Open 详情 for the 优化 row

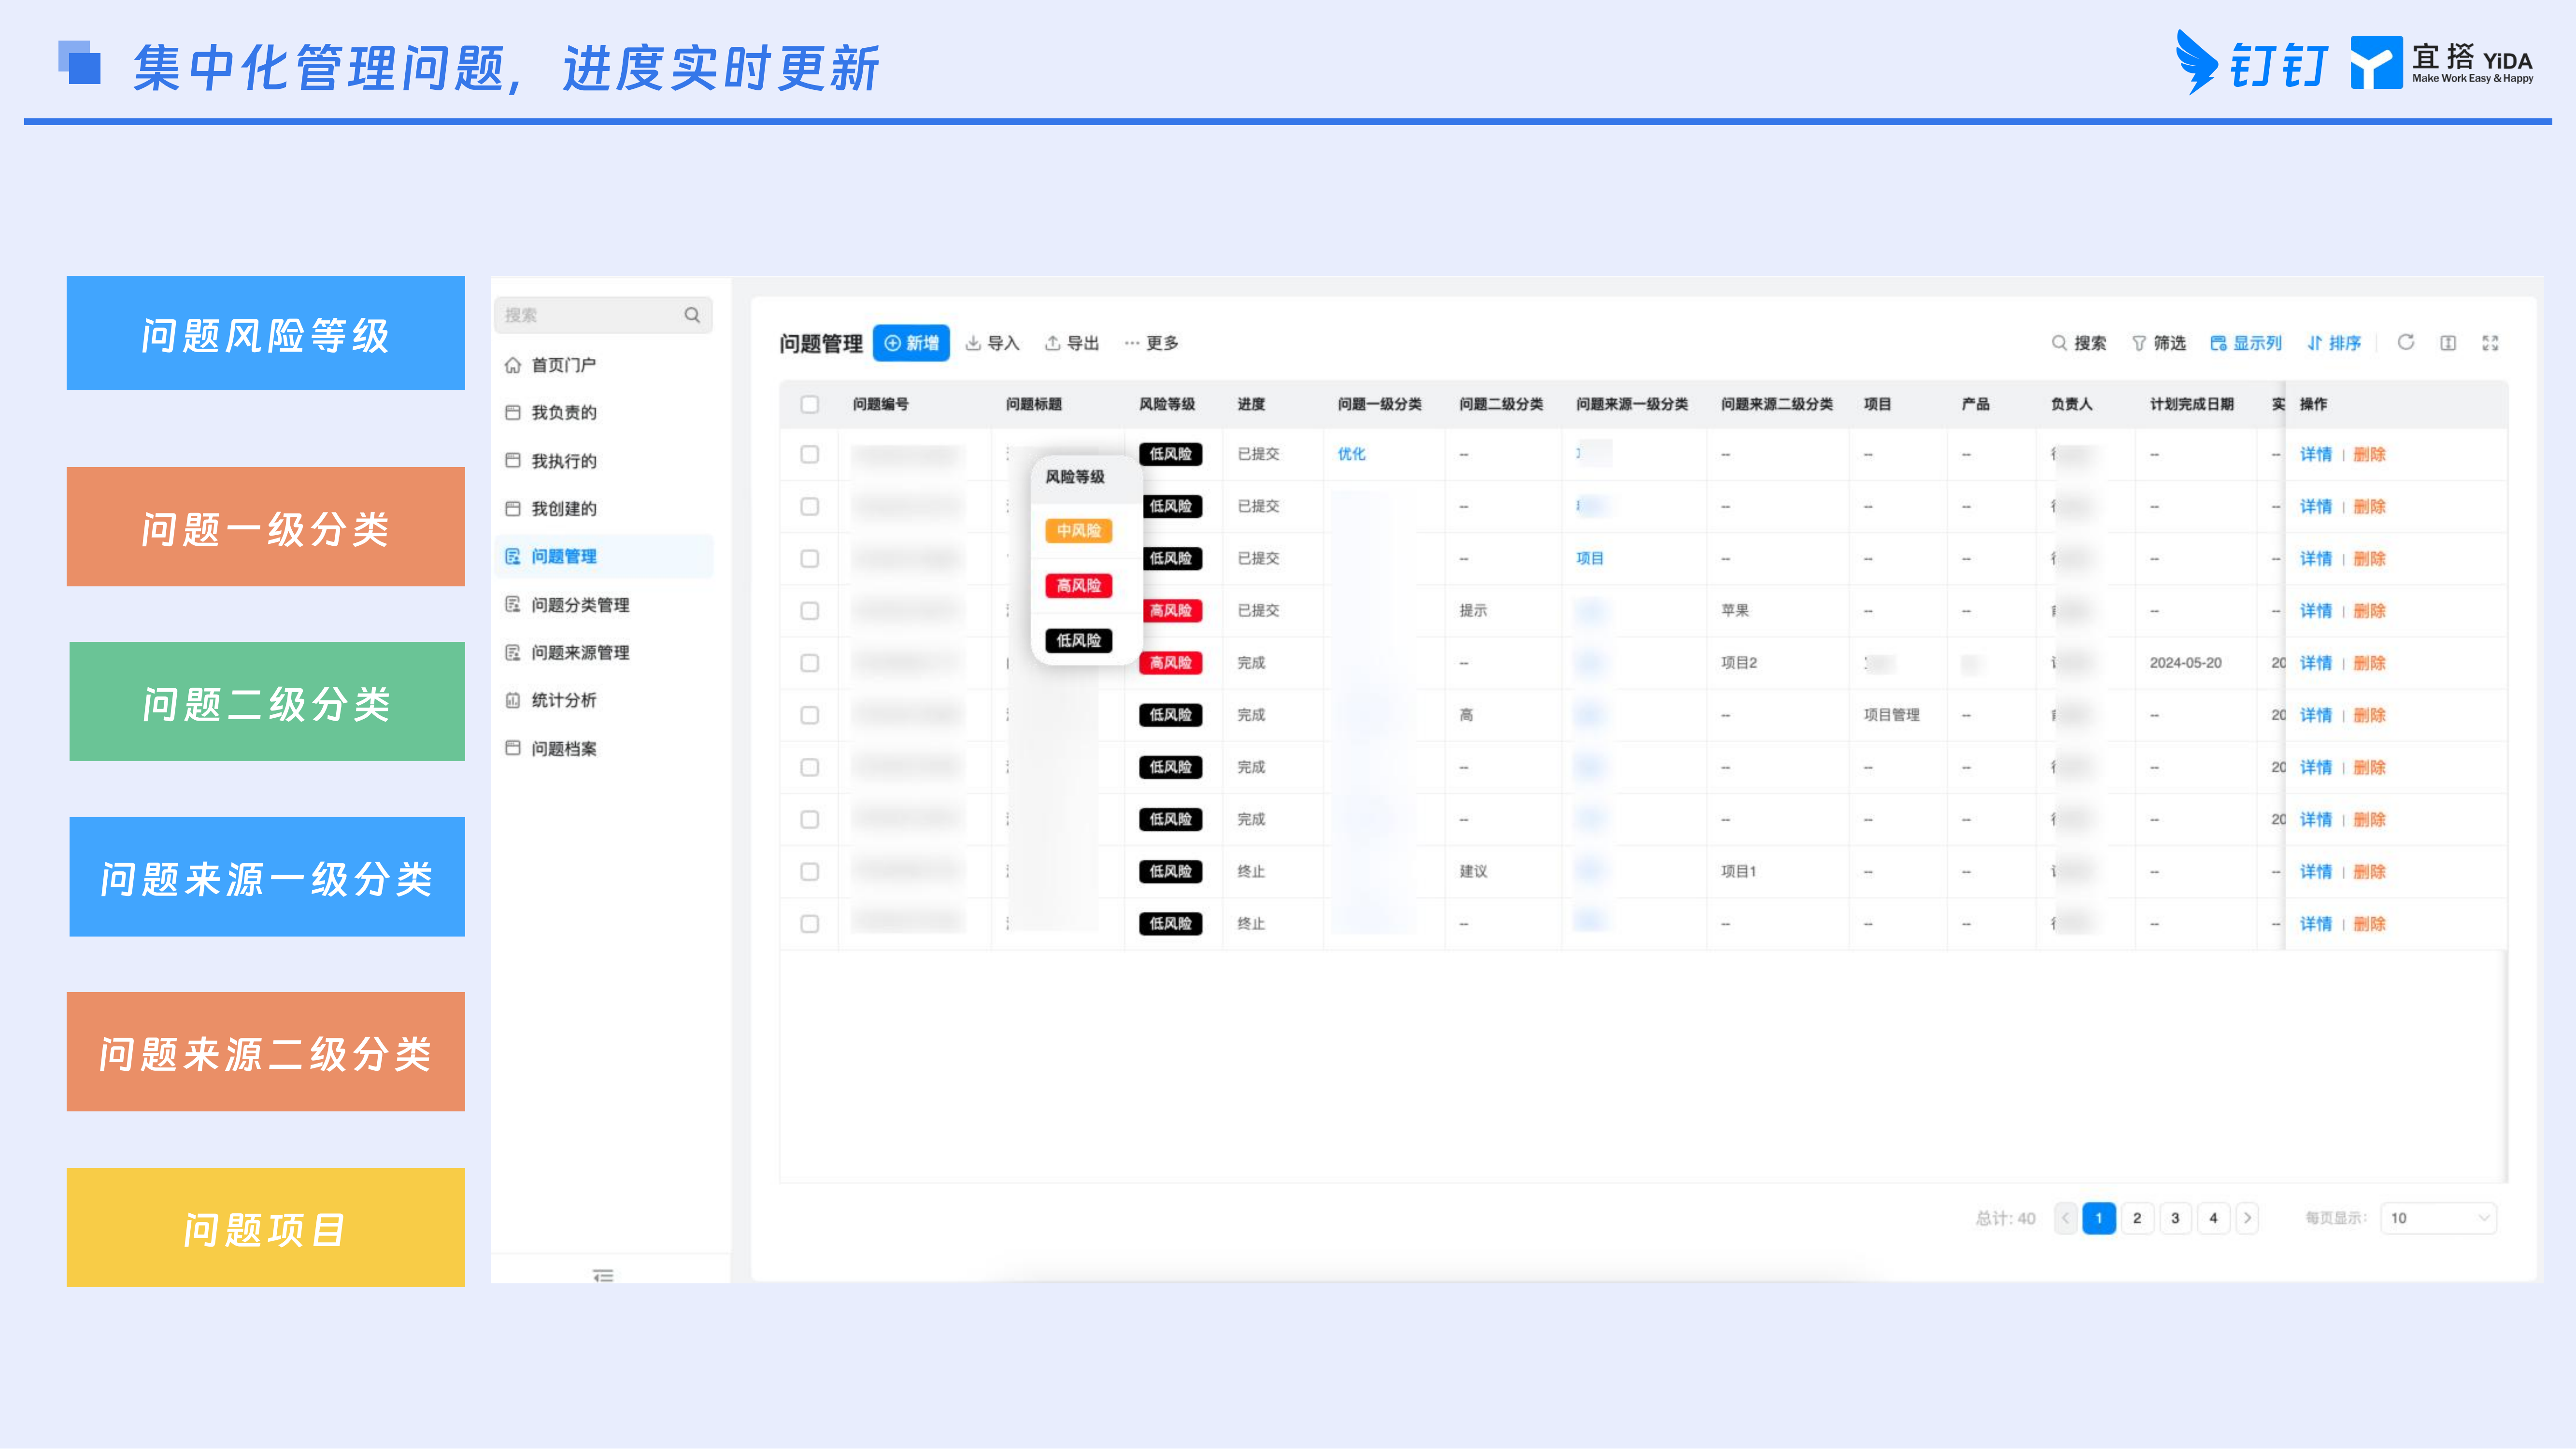pyautogui.click(x=2315, y=454)
